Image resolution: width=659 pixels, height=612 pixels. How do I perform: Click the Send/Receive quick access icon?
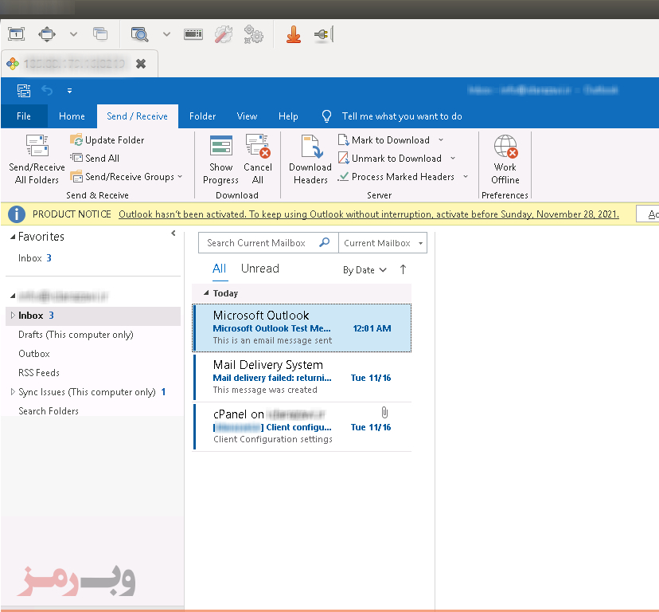pos(24,91)
